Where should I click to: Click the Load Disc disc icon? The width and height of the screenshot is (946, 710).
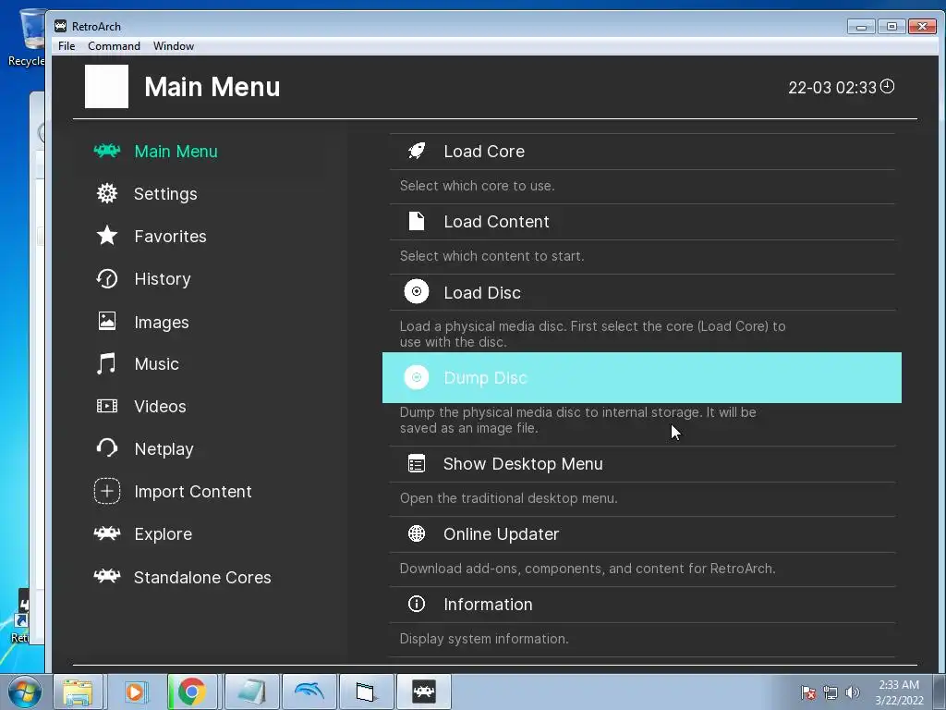click(x=417, y=291)
